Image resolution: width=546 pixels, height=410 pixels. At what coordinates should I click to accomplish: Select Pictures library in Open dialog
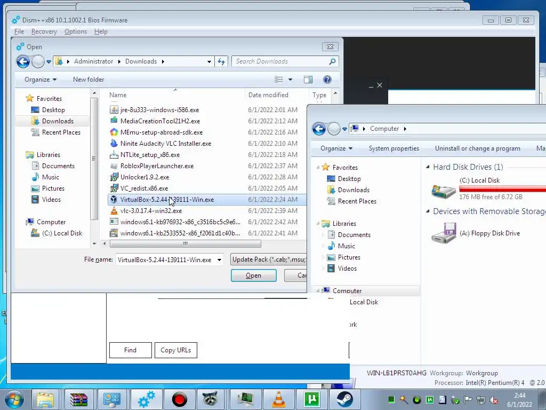53,188
